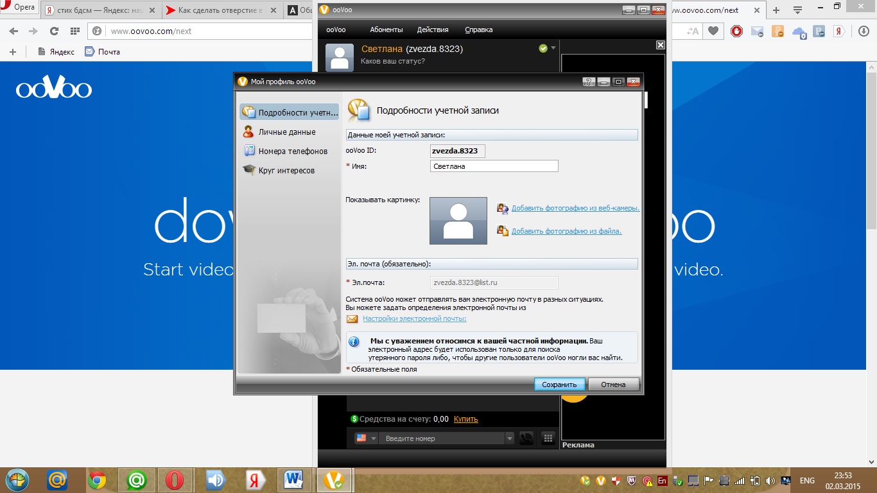Open the Яндекс bookmark
877x493 pixels.
(56, 51)
